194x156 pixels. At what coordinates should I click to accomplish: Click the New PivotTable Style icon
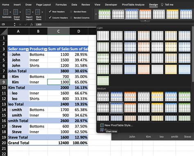point(102,125)
